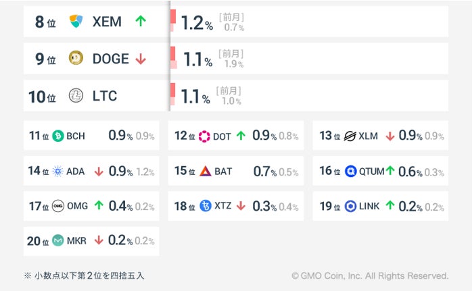Click the green BCH coin icon
Image resolution: width=472 pixels, height=291 pixels.
click(x=58, y=136)
